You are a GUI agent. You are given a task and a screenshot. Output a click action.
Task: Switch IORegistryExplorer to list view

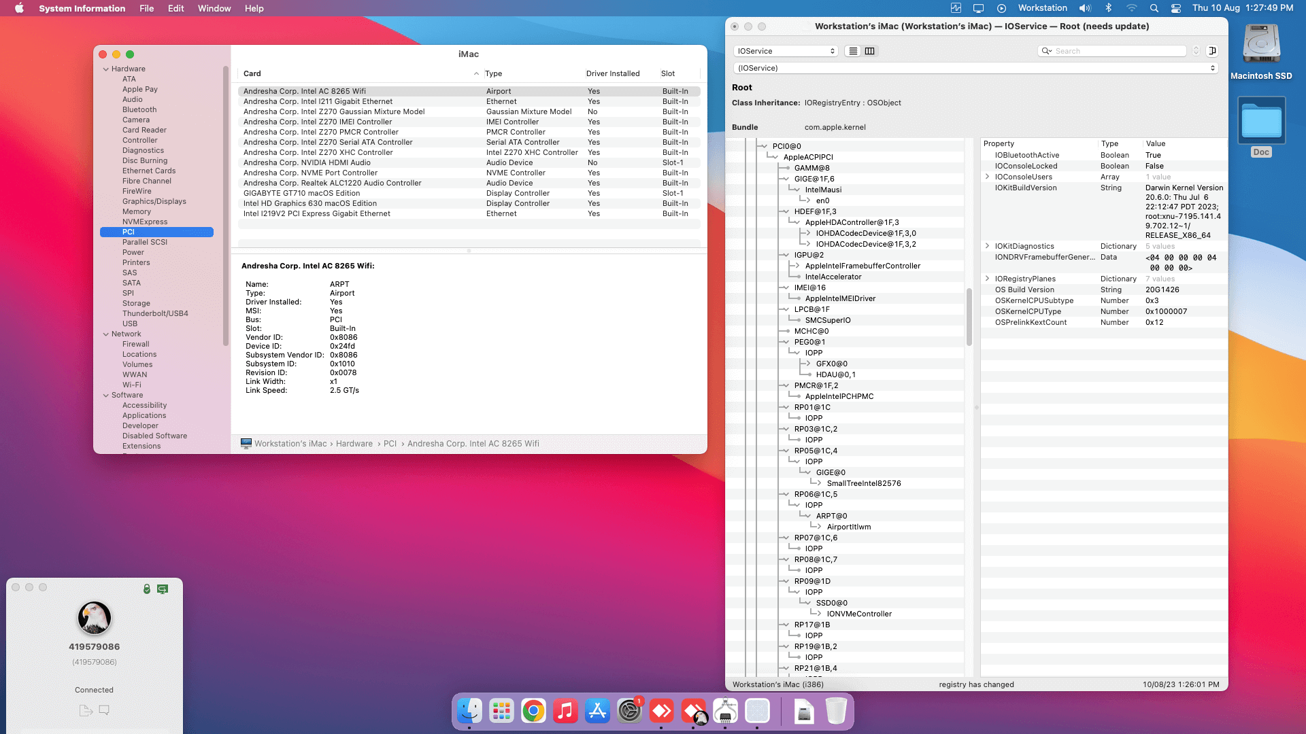853,51
